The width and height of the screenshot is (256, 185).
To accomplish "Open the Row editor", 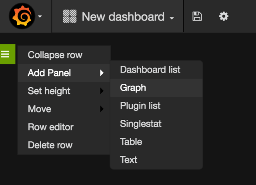I will pyautogui.click(x=64, y=127).
